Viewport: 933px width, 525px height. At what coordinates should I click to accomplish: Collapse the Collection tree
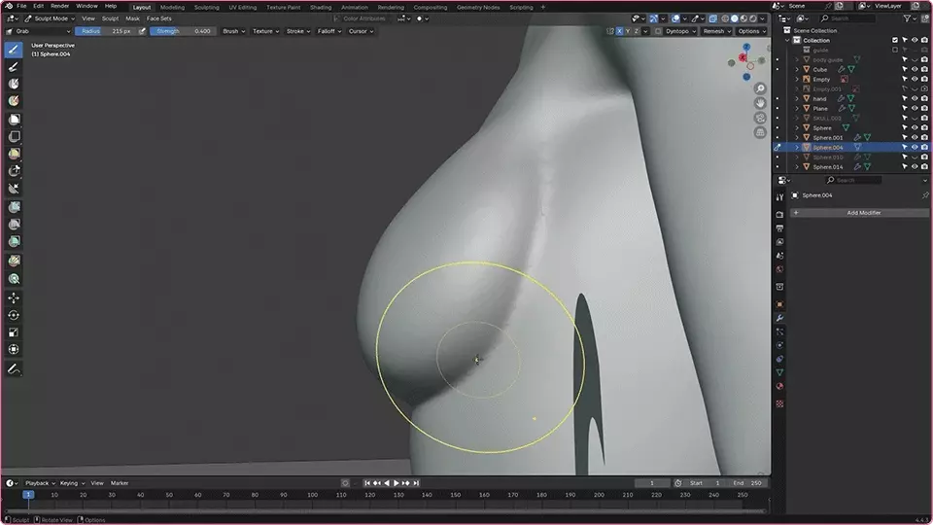[788, 40]
